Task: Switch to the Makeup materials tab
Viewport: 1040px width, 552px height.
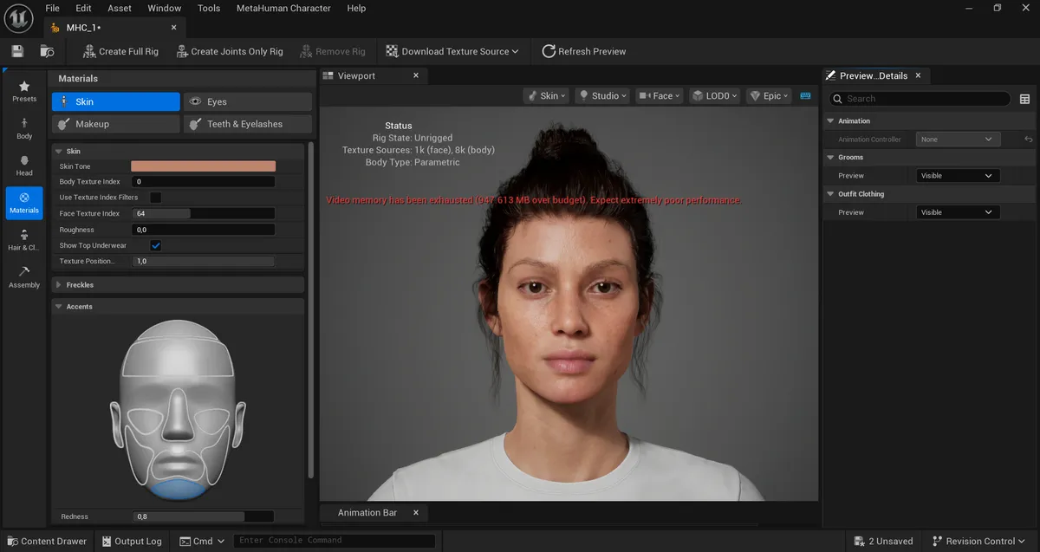Action: click(x=115, y=124)
